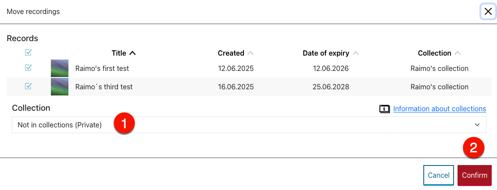Uncheck Raimo´s third test checkbox

pos(28,86)
